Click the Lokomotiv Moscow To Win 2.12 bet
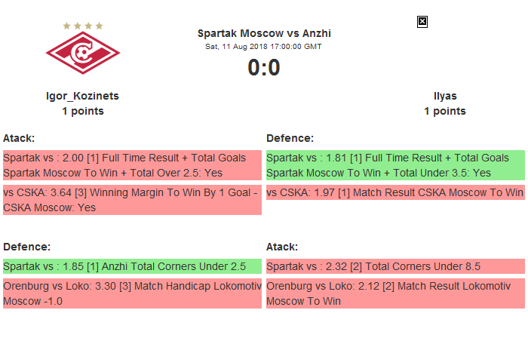Viewport: 528px width, 347px height. 395,293
